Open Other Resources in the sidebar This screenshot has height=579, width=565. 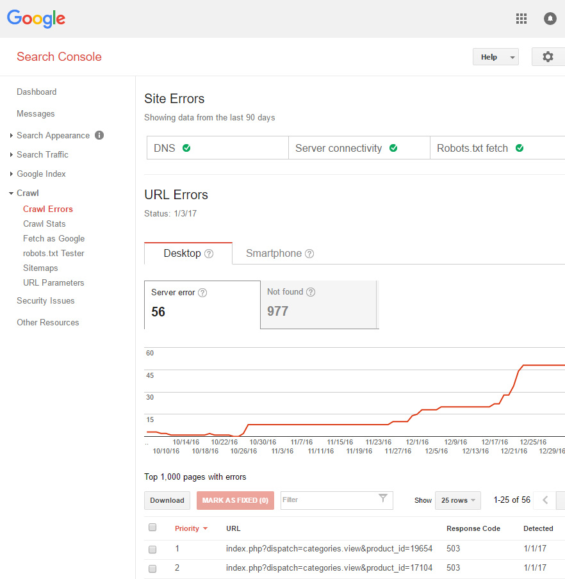tap(48, 322)
